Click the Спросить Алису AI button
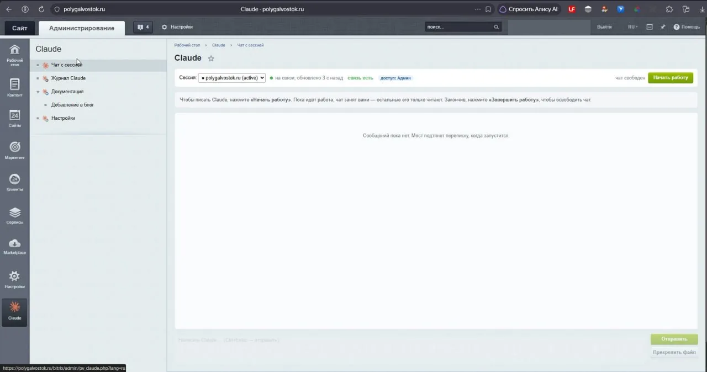The image size is (707, 372). 530,9
